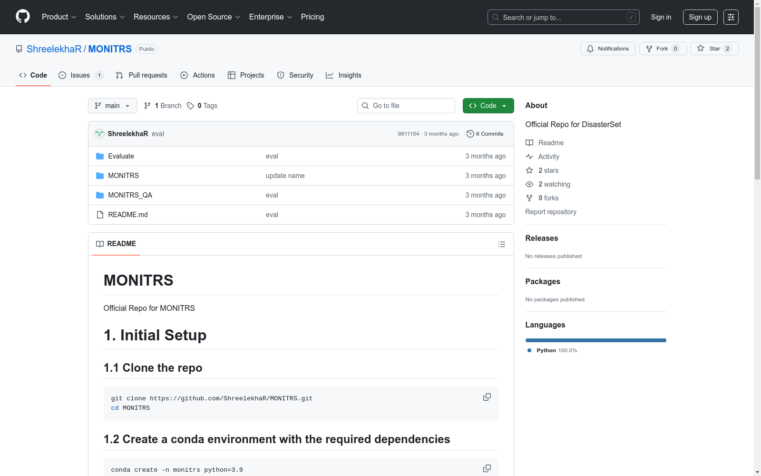The width and height of the screenshot is (761, 476).
Task: Switch to the Pull requests tab
Action: point(141,75)
